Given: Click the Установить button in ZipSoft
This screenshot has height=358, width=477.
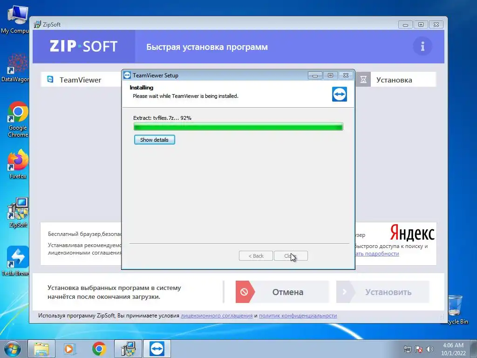Looking at the screenshot, I should pyautogui.click(x=383, y=292).
